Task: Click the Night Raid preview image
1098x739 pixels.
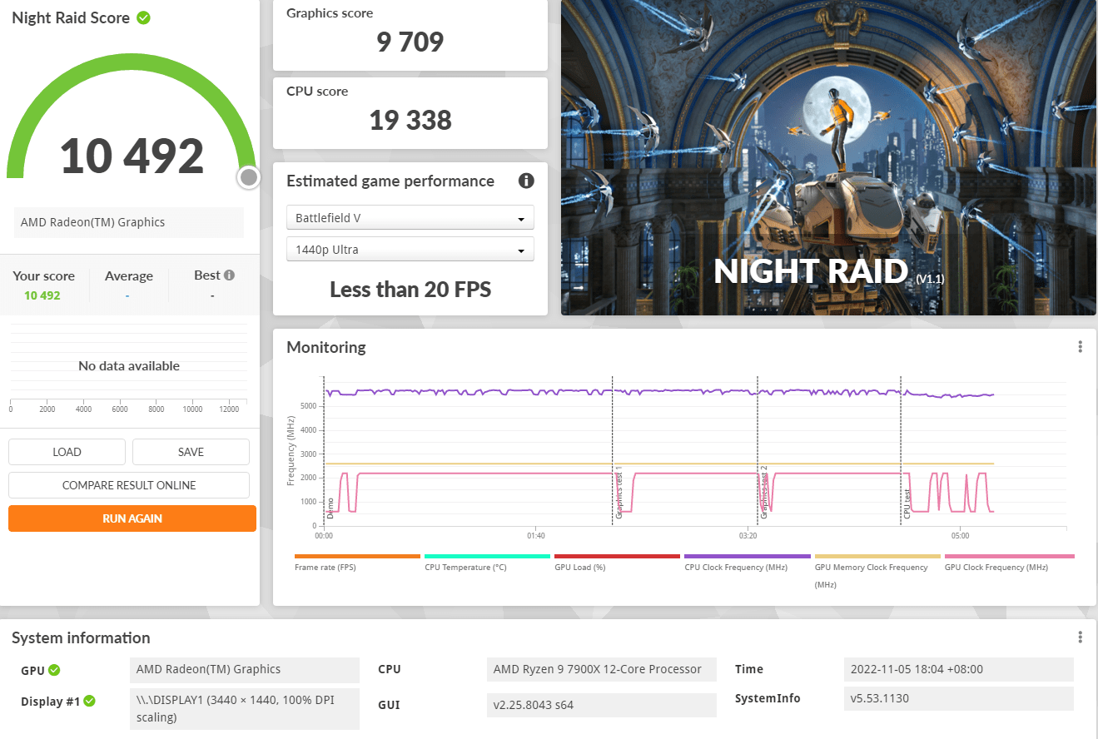Action: coord(828,157)
